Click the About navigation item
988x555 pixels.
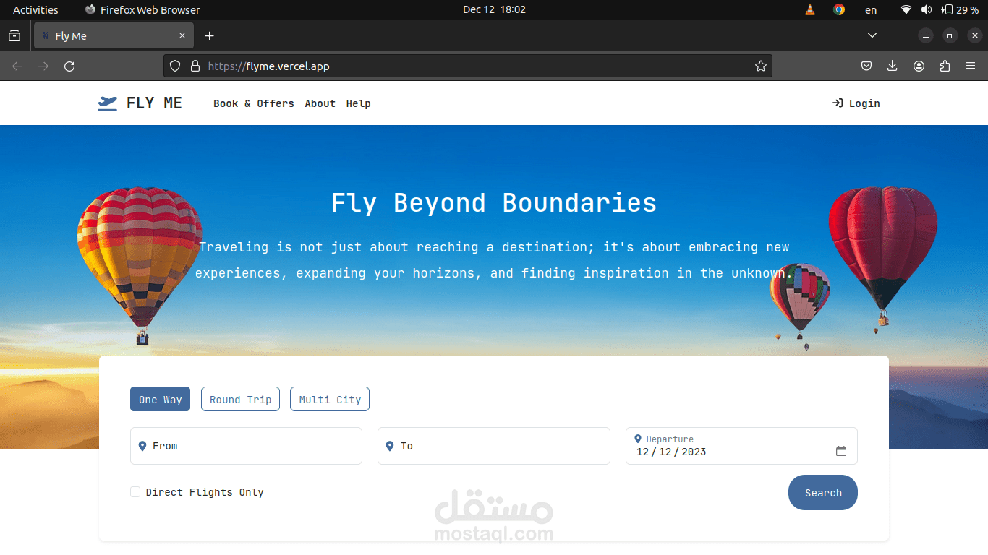pos(320,103)
